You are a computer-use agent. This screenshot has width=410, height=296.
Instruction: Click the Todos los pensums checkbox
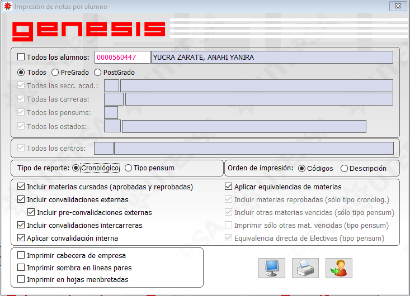pos(21,112)
